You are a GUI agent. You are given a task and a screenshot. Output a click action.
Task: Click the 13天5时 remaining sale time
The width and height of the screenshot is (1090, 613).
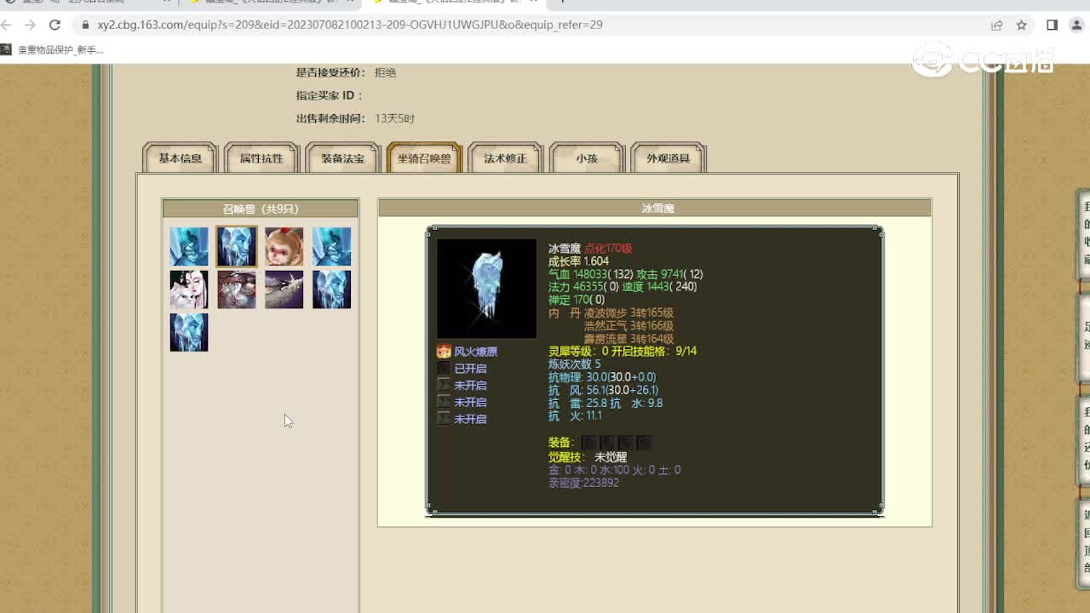pyautogui.click(x=395, y=118)
